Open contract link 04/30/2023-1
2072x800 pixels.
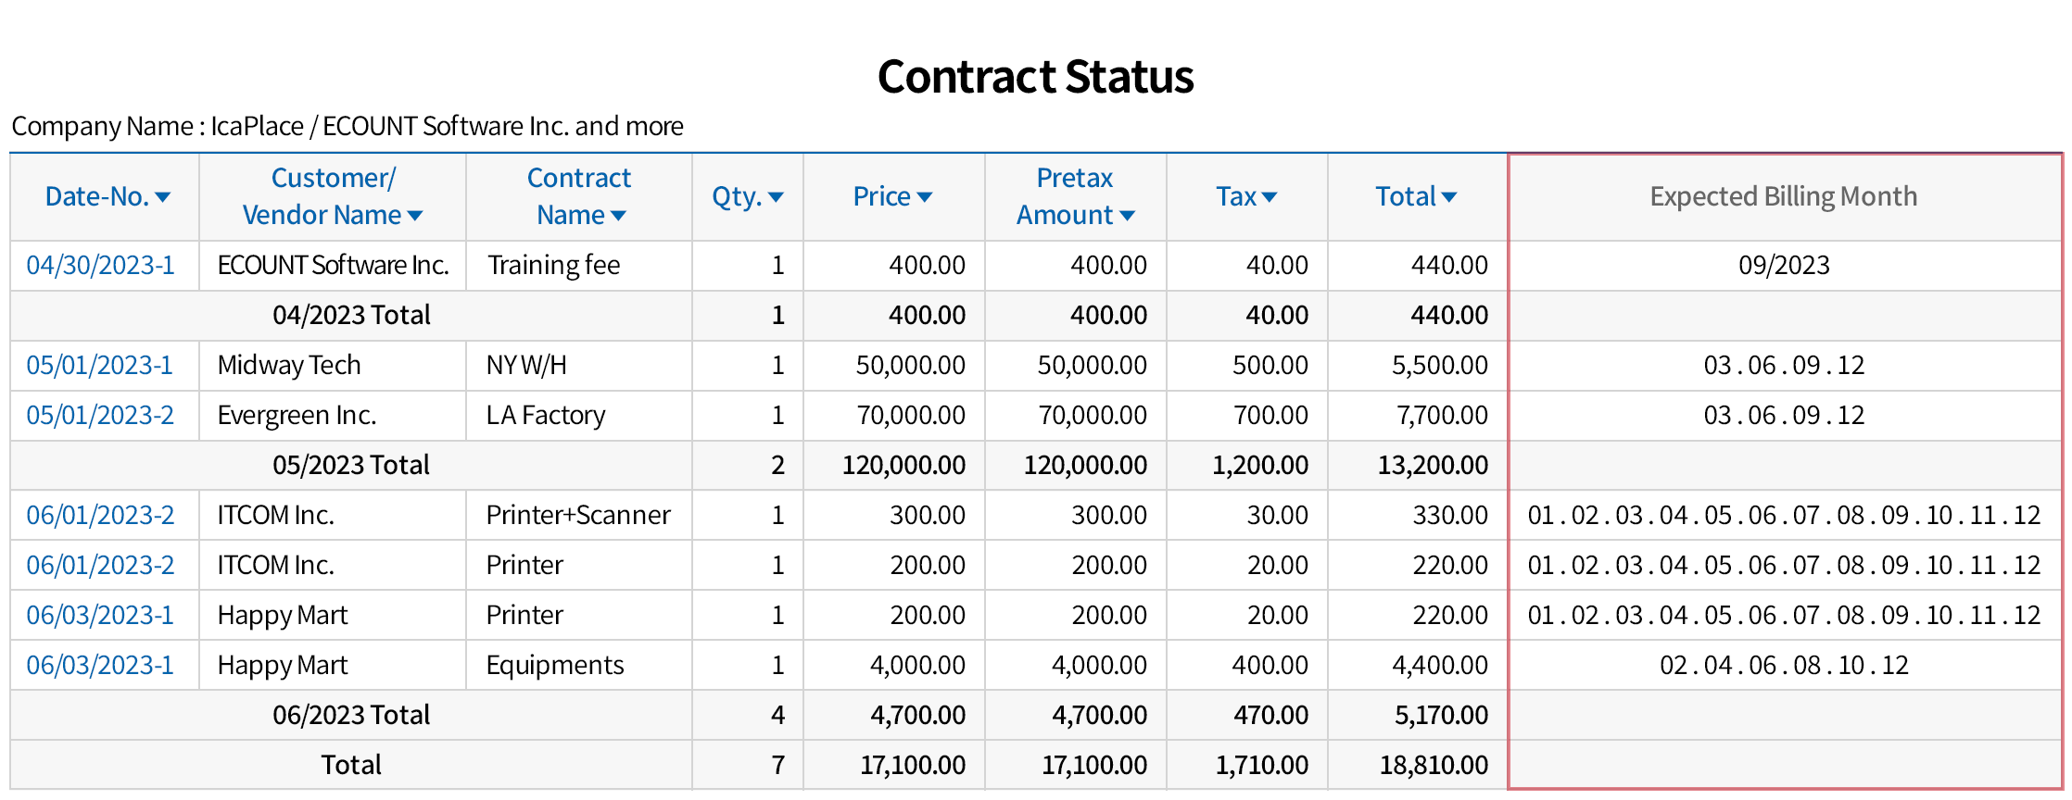[x=100, y=266]
